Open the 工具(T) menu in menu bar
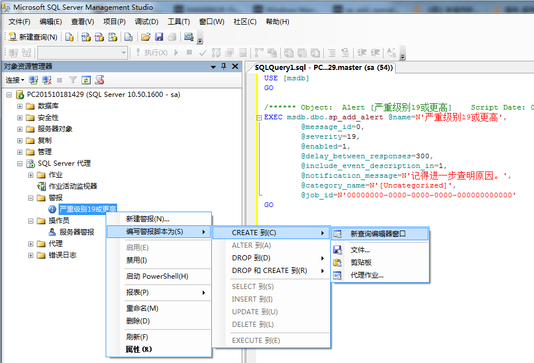 tap(178, 22)
